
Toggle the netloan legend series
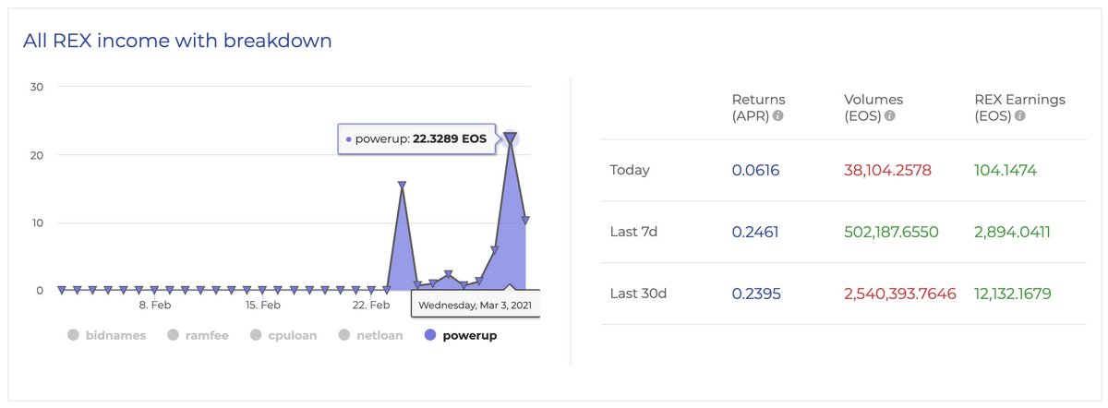[x=371, y=335]
